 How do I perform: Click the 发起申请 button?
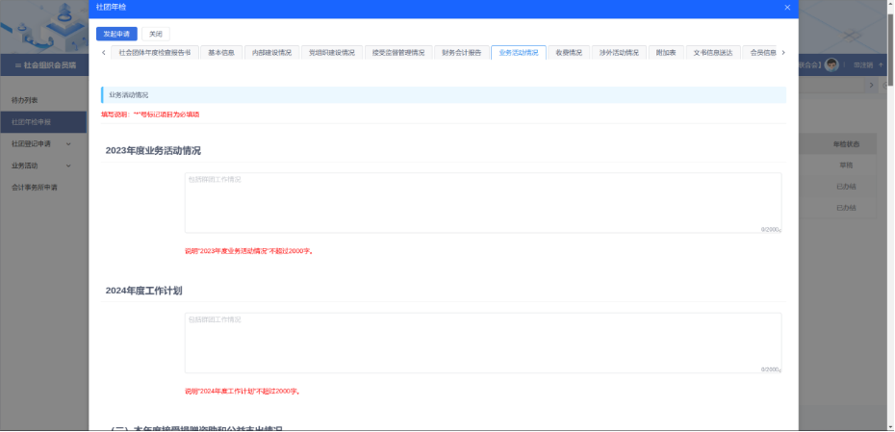tap(115, 34)
